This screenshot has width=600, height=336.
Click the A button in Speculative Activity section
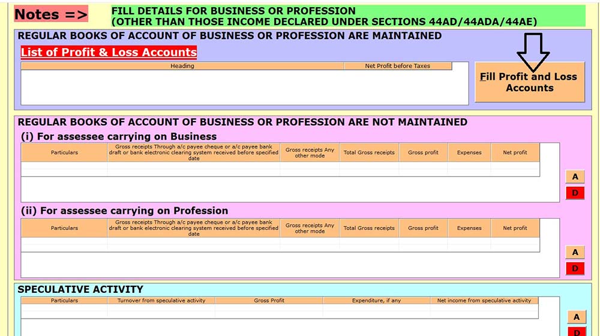click(575, 317)
